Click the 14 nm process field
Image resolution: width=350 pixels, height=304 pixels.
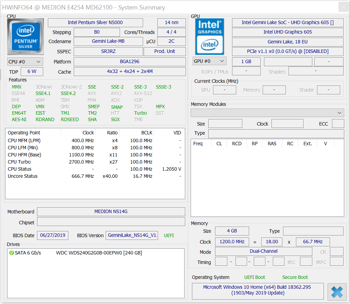pyautogui.click(x=171, y=22)
